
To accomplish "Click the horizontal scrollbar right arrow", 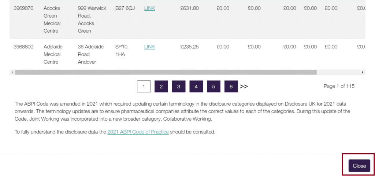I will (x=363, y=72).
